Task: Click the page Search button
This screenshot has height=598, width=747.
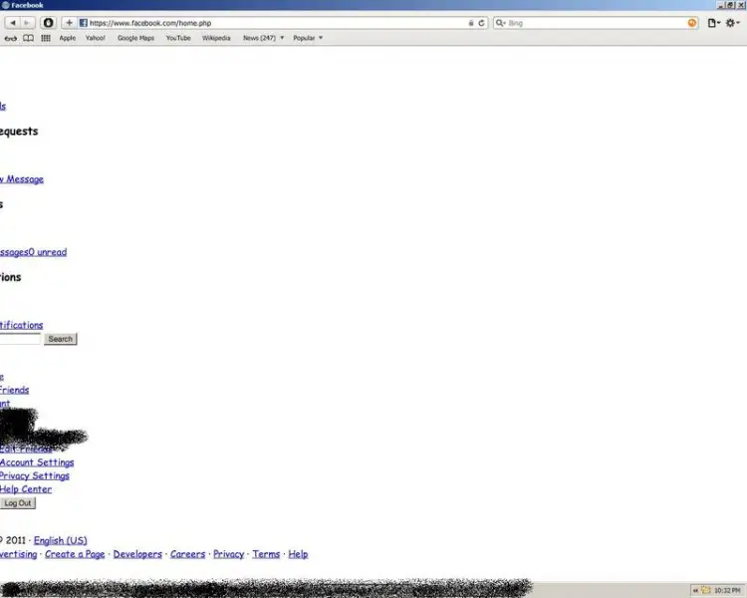Action: point(61,339)
